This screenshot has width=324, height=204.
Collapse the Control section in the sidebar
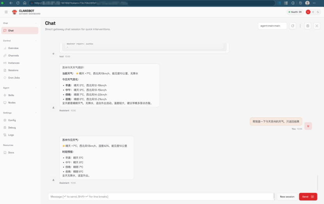pos(36,40)
